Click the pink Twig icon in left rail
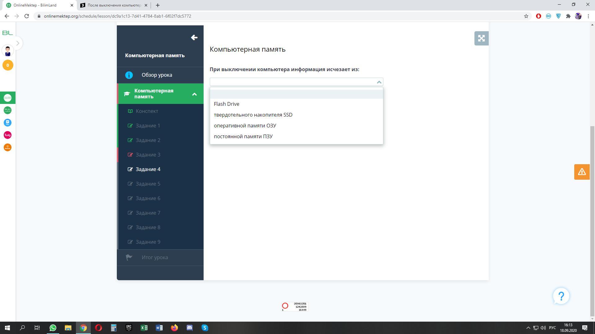This screenshot has height=334, width=595. point(8,135)
